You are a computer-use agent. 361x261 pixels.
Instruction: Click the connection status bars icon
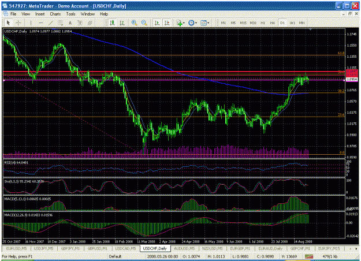309,256
